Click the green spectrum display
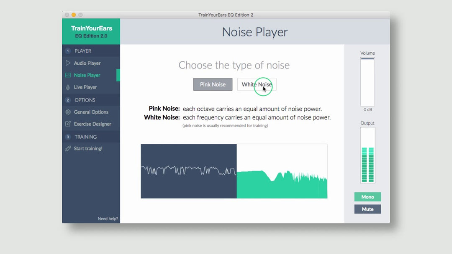 tap(282, 171)
